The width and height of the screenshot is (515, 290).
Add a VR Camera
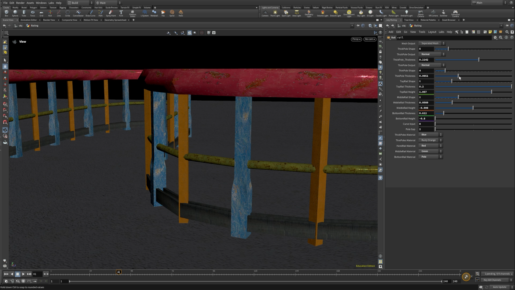point(433,13)
